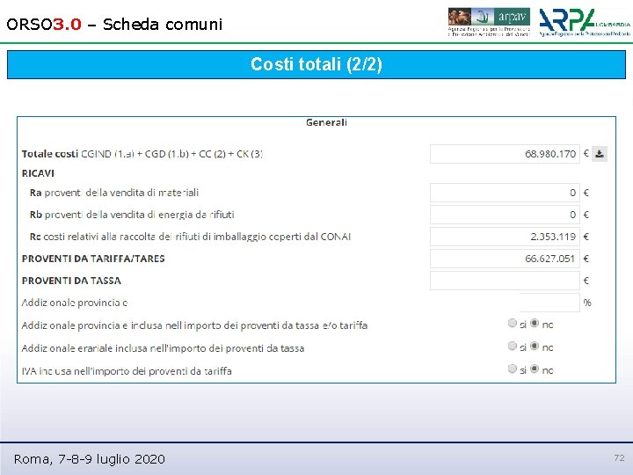Select 'no' for Addizionale provinciale inclusa
Image resolution: width=633 pixels, height=475 pixels.
tap(535, 323)
